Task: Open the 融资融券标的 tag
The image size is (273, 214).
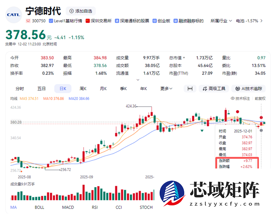Action: click(188, 21)
